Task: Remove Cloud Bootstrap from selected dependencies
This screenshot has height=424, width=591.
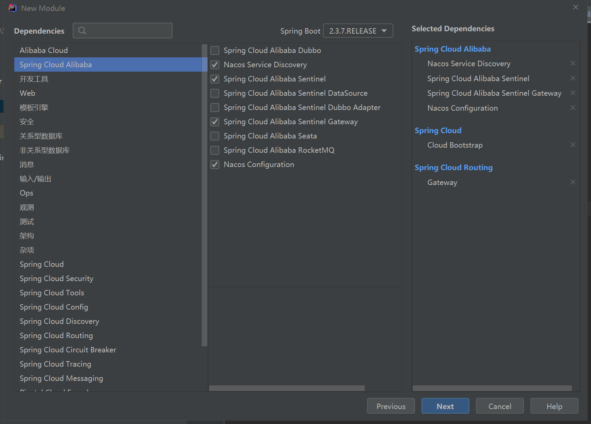Action: click(x=573, y=145)
